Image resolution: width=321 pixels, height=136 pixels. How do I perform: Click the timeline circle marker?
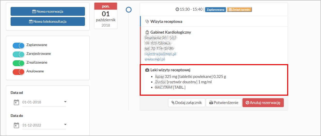[x=129, y=10]
